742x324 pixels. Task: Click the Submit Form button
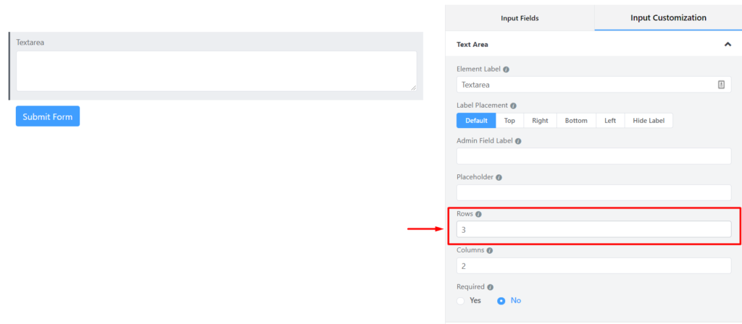click(48, 116)
